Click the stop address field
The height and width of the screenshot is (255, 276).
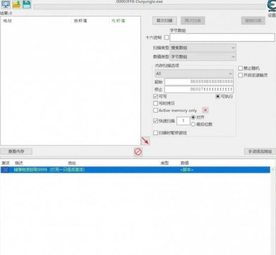pyautogui.click(x=199, y=90)
